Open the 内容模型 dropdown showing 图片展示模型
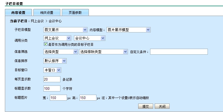223x112 pixels. pyautogui.click(x=128, y=30)
